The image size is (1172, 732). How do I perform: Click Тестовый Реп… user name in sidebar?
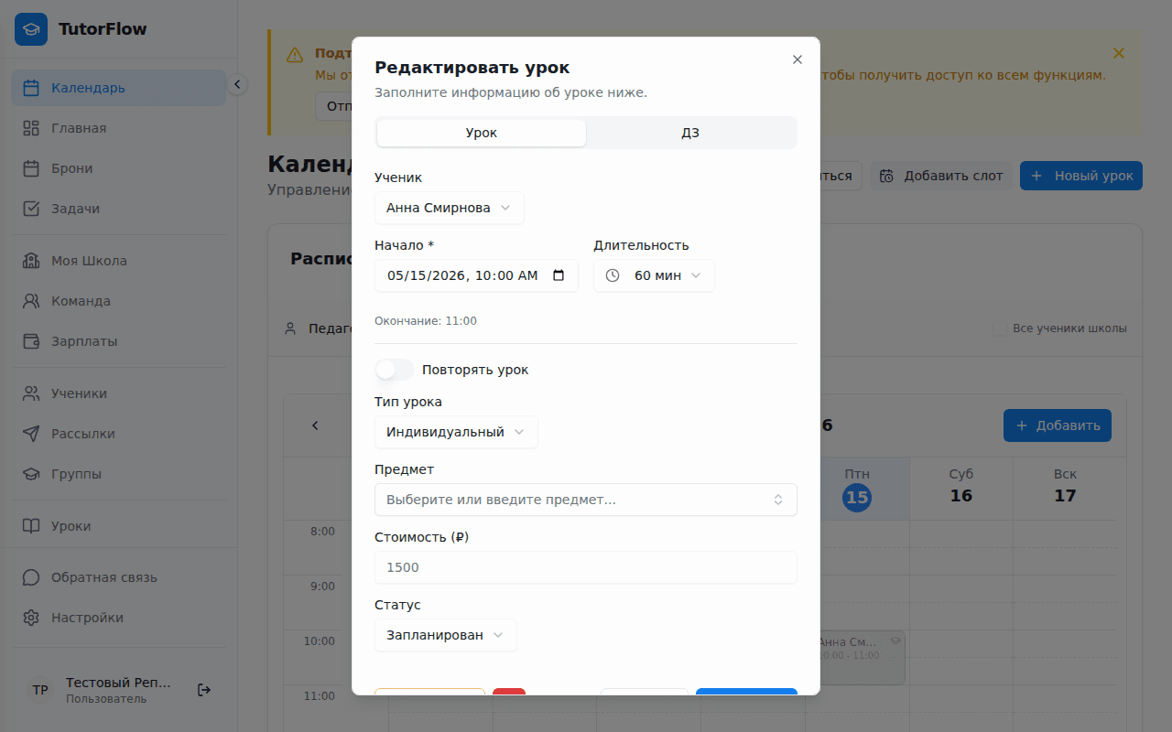point(118,684)
